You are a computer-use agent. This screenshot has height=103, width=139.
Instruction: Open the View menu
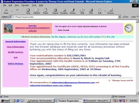[17, 5]
